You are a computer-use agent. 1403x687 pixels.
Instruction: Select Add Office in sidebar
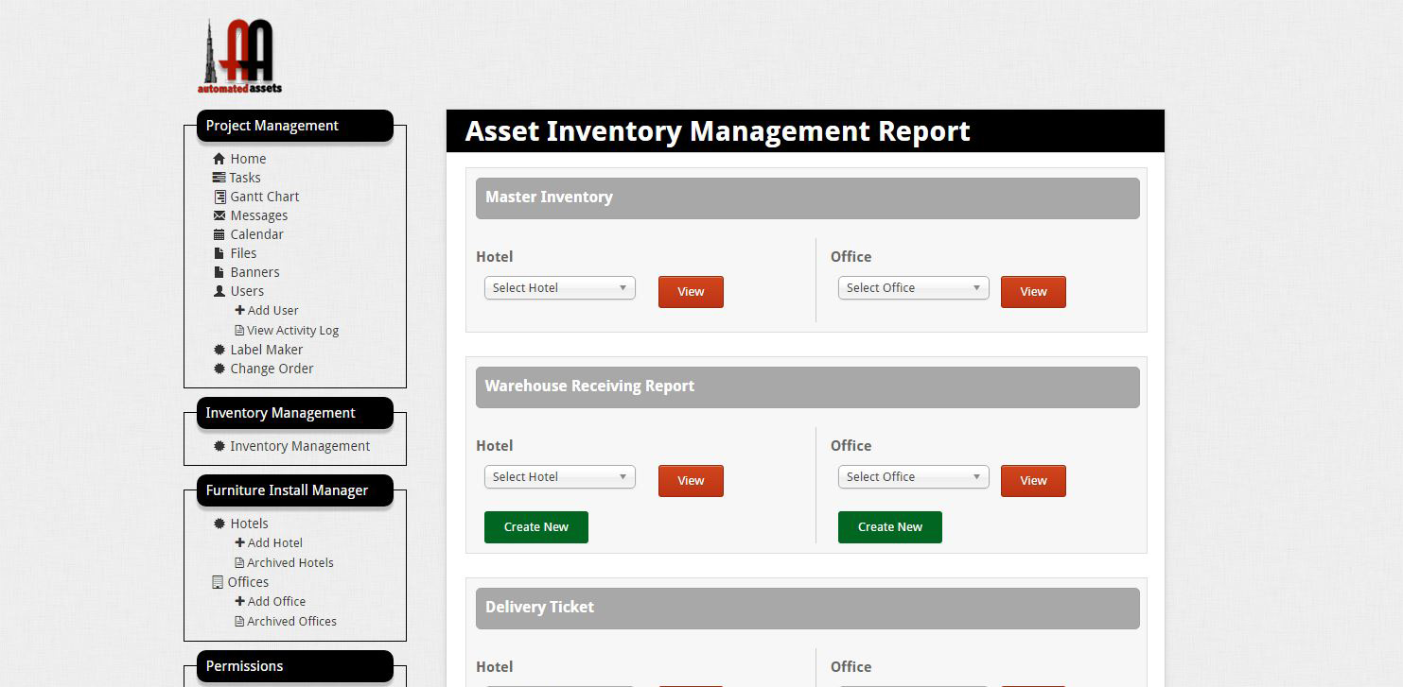click(x=276, y=601)
